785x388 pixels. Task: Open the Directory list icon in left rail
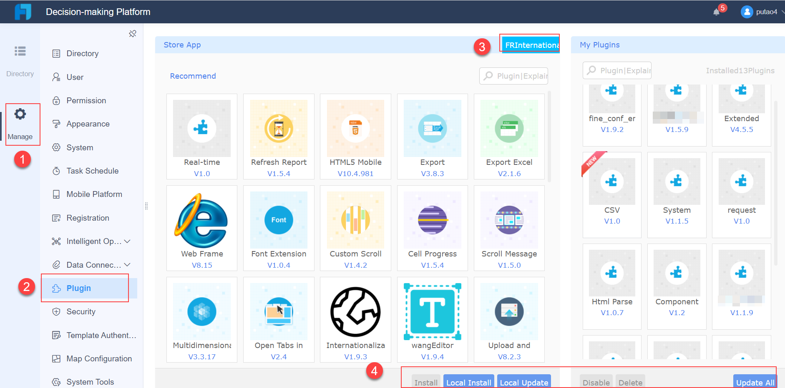tap(20, 51)
